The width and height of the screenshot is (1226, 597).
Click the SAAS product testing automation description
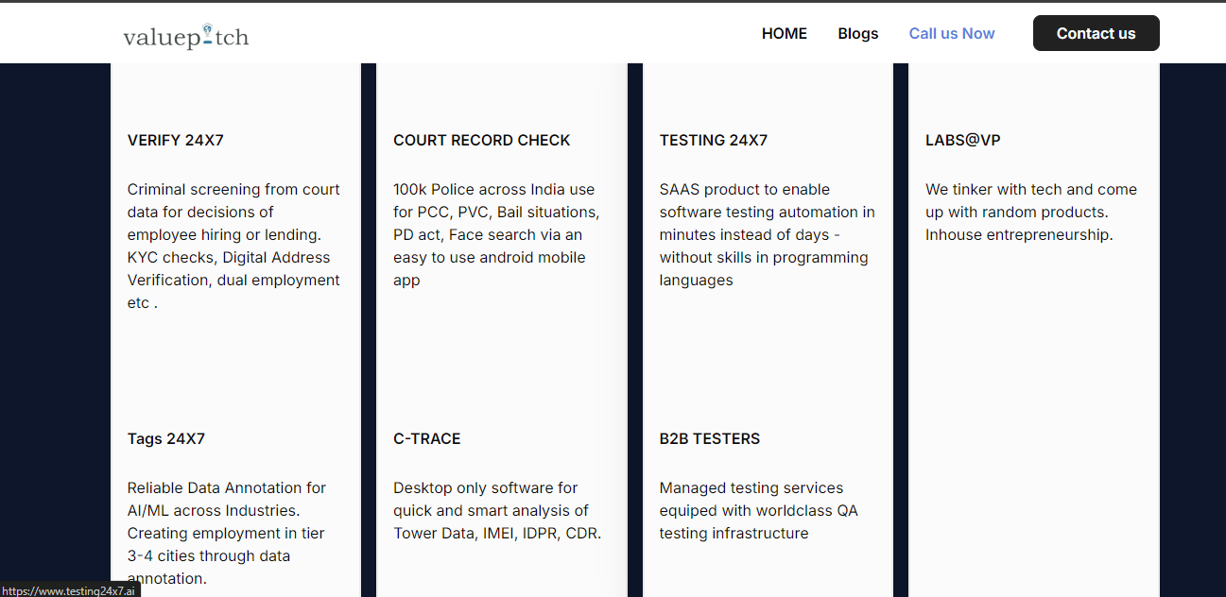coord(768,234)
